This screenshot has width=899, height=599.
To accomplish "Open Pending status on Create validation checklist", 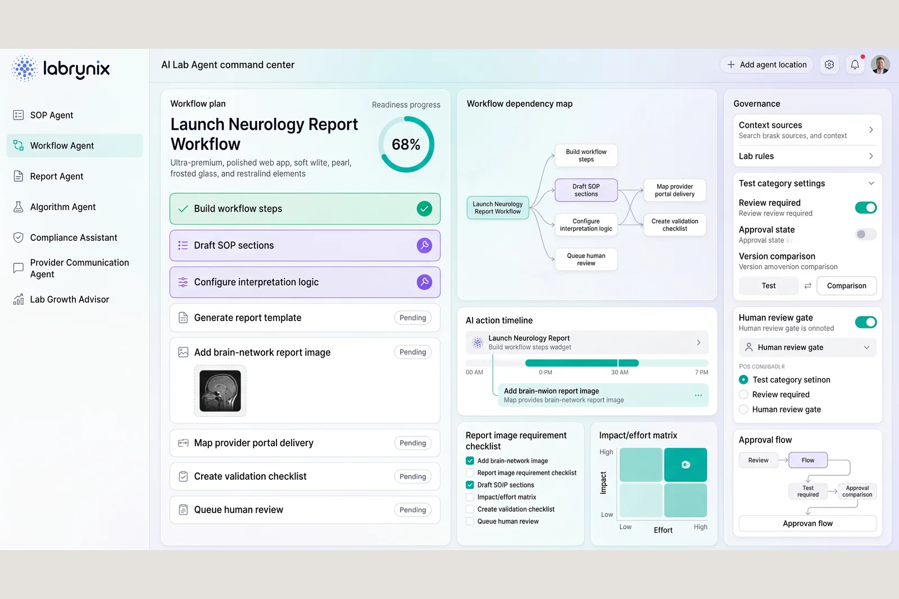I will tap(413, 477).
